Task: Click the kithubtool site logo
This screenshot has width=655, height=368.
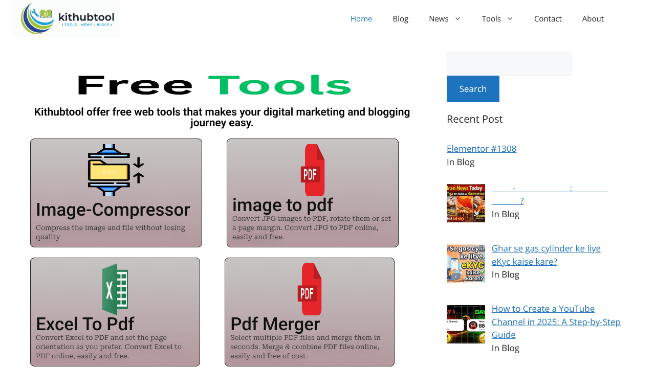Action: pyautogui.click(x=66, y=18)
